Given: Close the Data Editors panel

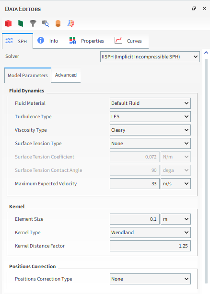Looking at the screenshot, I should point(204,9).
